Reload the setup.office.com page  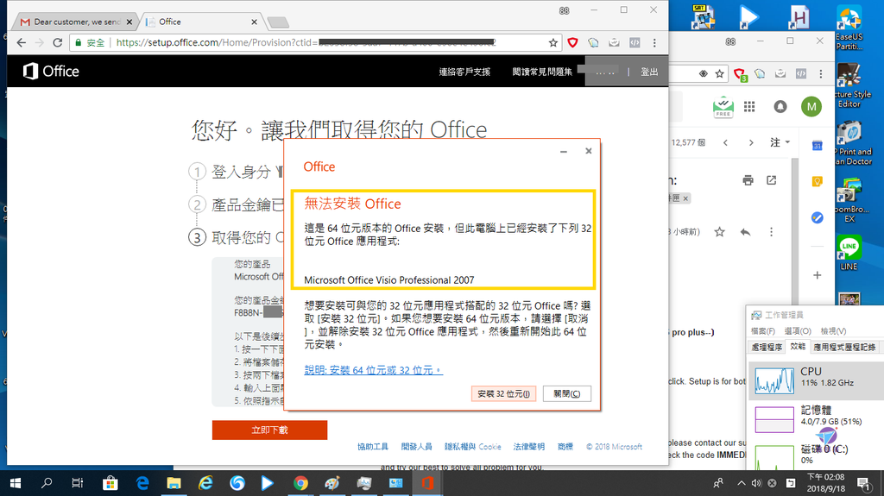pyautogui.click(x=58, y=43)
